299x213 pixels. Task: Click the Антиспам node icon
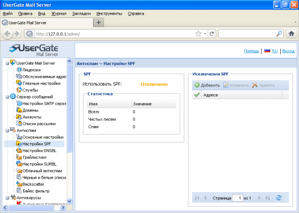pos(13,130)
